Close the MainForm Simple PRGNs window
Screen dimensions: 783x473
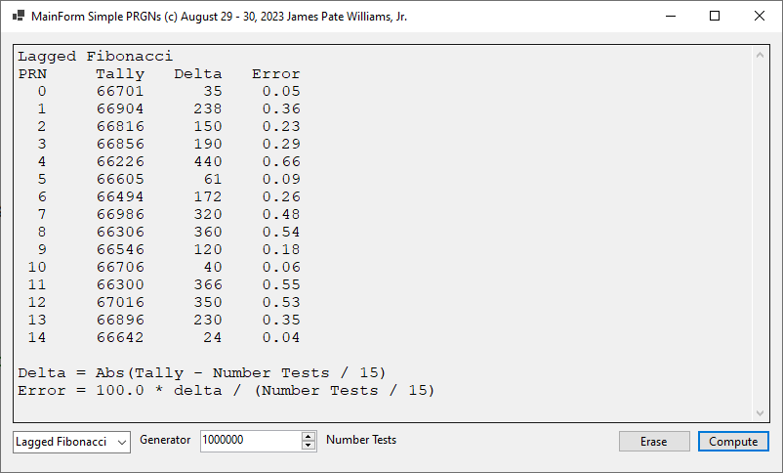click(x=760, y=17)
